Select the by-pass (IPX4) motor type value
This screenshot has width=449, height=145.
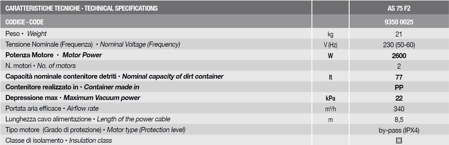click(399, 130)
